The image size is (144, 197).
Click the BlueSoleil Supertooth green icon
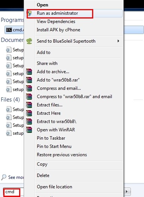tap(29, 41)
